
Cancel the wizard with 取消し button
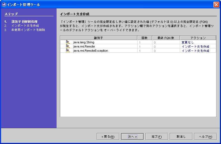(x=181, y=136)
